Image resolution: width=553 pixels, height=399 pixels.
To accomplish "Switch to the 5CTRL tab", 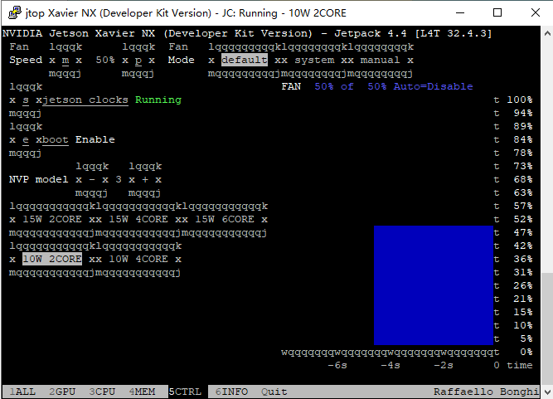I will click(185, 392).
